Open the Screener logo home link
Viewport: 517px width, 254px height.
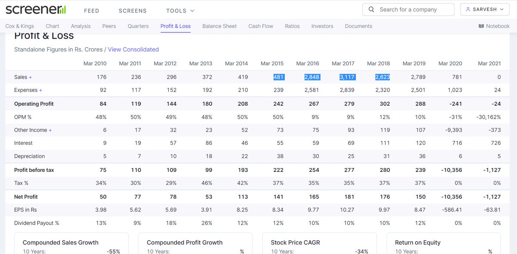click(36, 9)
